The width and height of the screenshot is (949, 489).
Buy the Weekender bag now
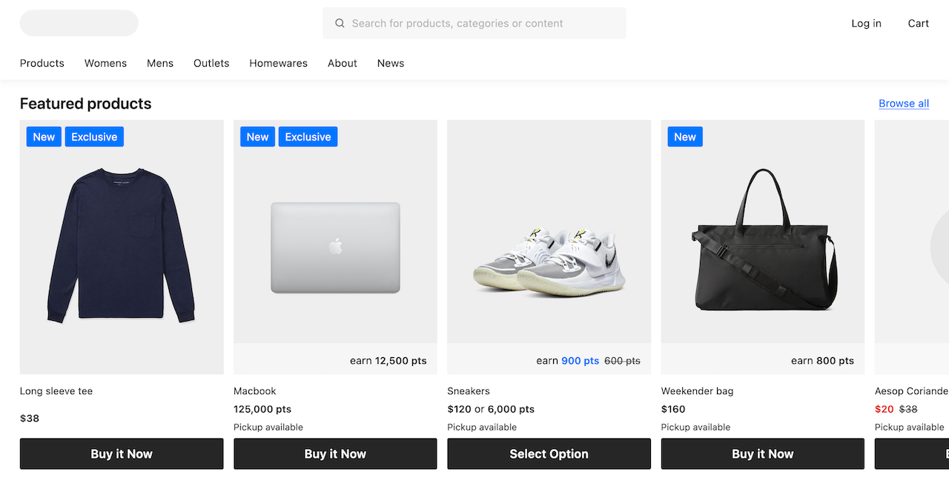(762, 453)
